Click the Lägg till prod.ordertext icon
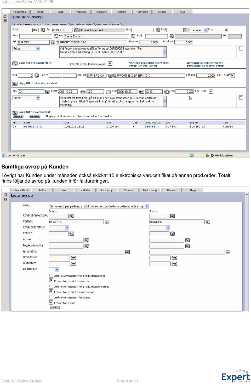The height and width of the screenshot is (384, 251). click(15, 63)
